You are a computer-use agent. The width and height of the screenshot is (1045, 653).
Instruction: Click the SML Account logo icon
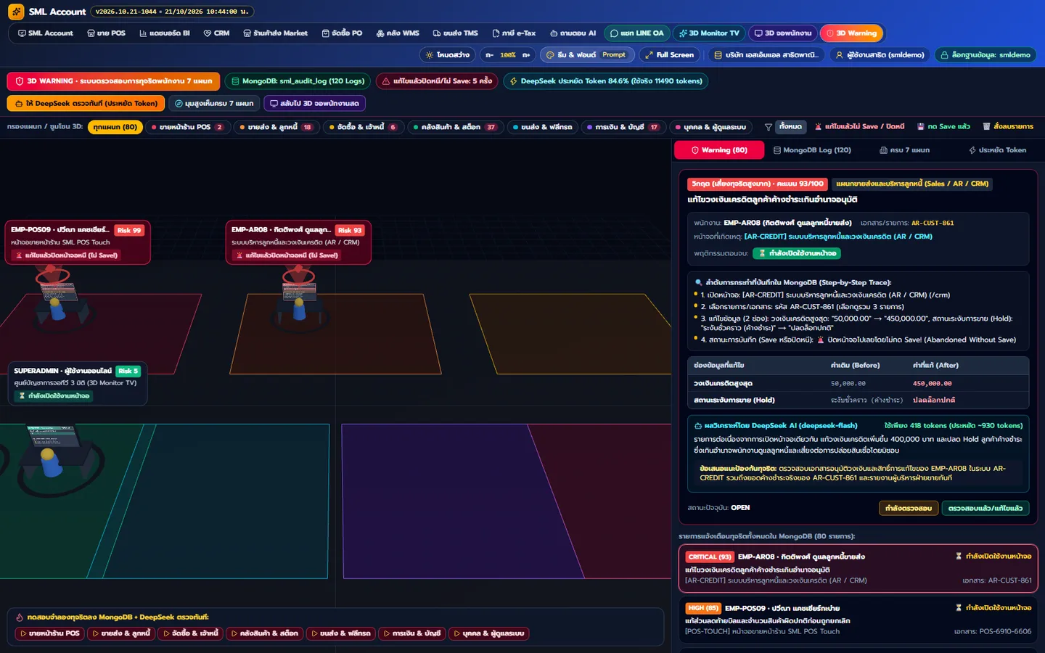[16, 12]
